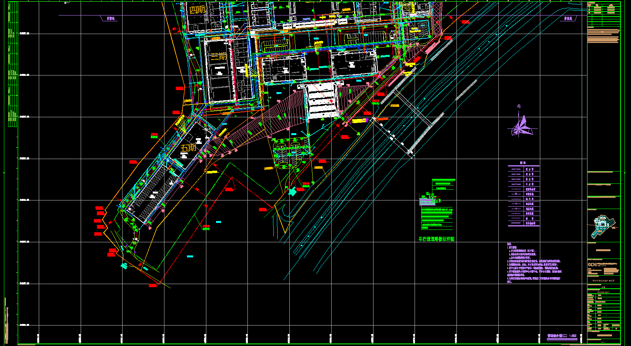631x346 pixels.
Task: Click the cyan arrow symbol near road entrance
Action: (292, 191)
